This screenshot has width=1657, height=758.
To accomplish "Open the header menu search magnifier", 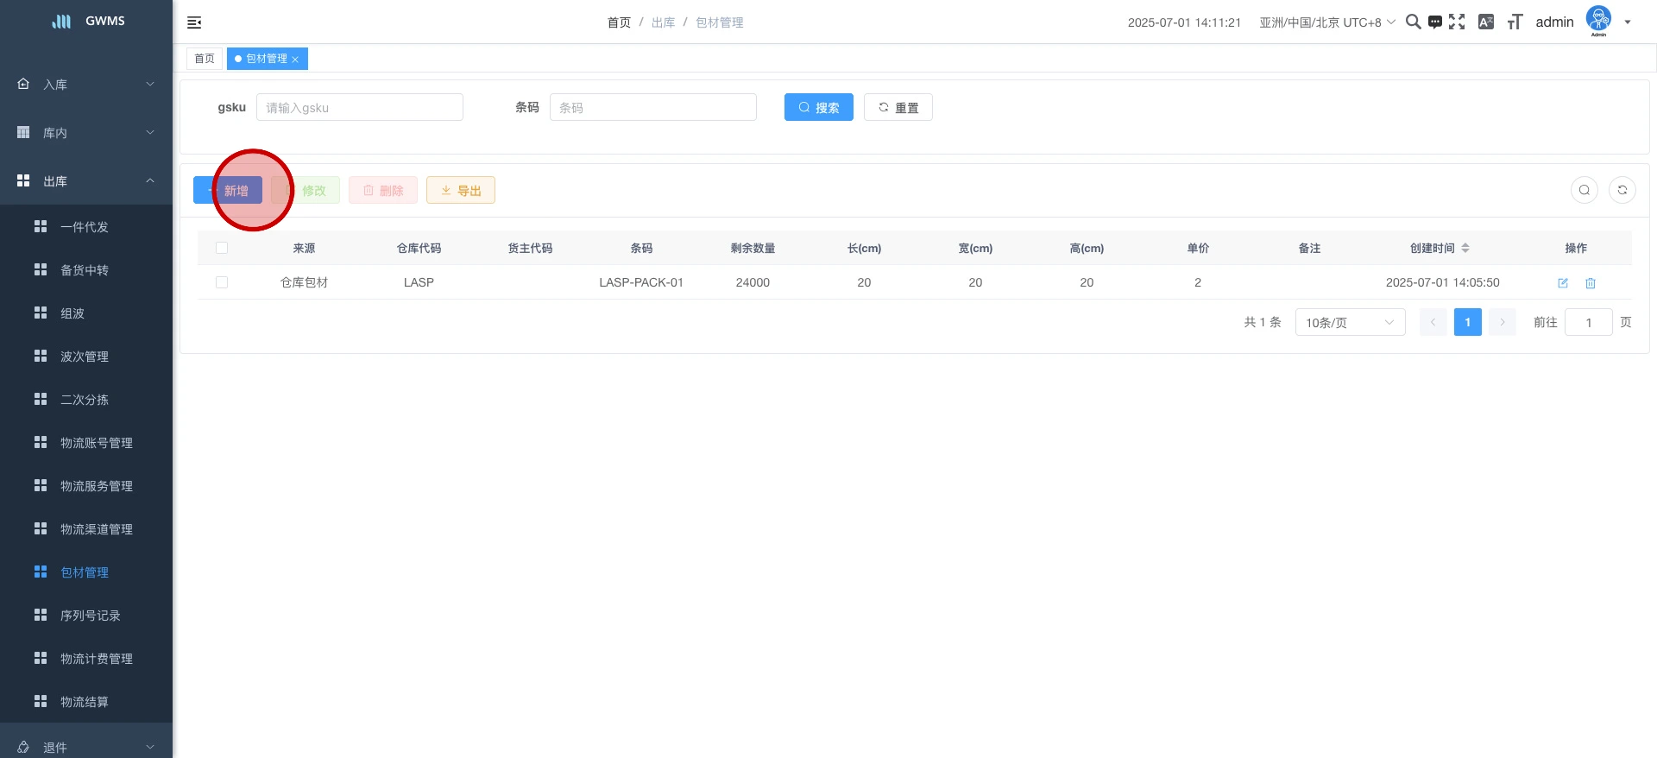I will click(1413, 22).
